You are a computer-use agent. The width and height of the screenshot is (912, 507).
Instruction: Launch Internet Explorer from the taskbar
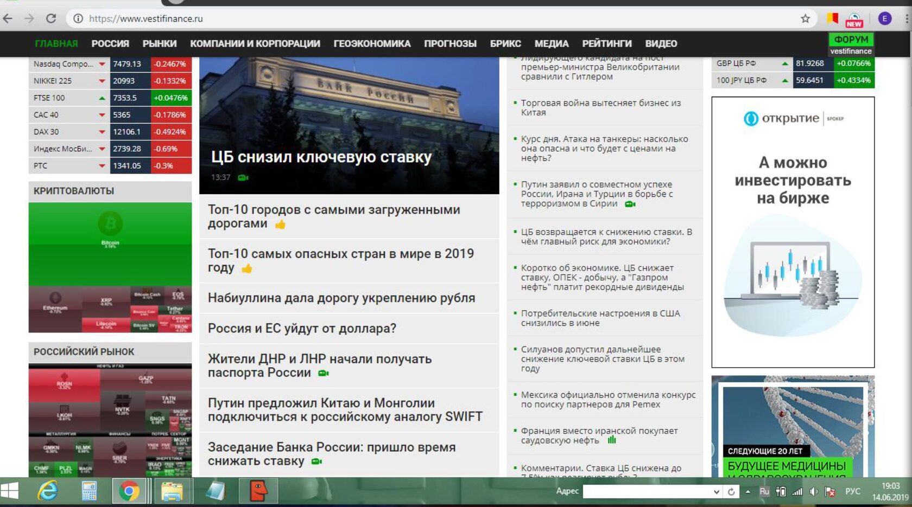48,491
